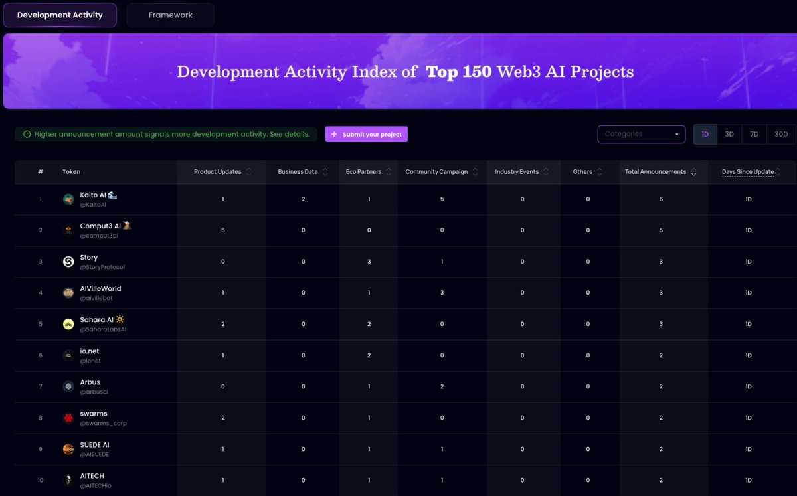Click the Submit your project button
This screenshot has width=797, height=496.
[x=366, y=134]
